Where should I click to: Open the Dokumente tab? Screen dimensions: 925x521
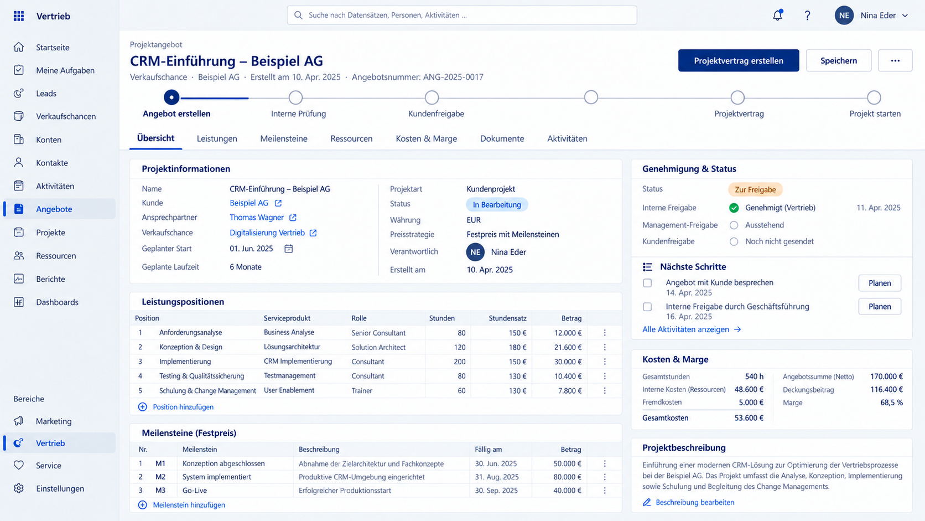(502, 138)
